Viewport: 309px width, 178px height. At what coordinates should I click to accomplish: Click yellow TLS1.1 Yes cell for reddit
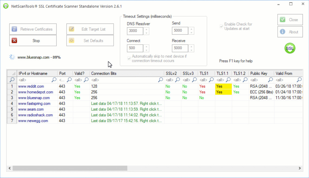[223, 86]
